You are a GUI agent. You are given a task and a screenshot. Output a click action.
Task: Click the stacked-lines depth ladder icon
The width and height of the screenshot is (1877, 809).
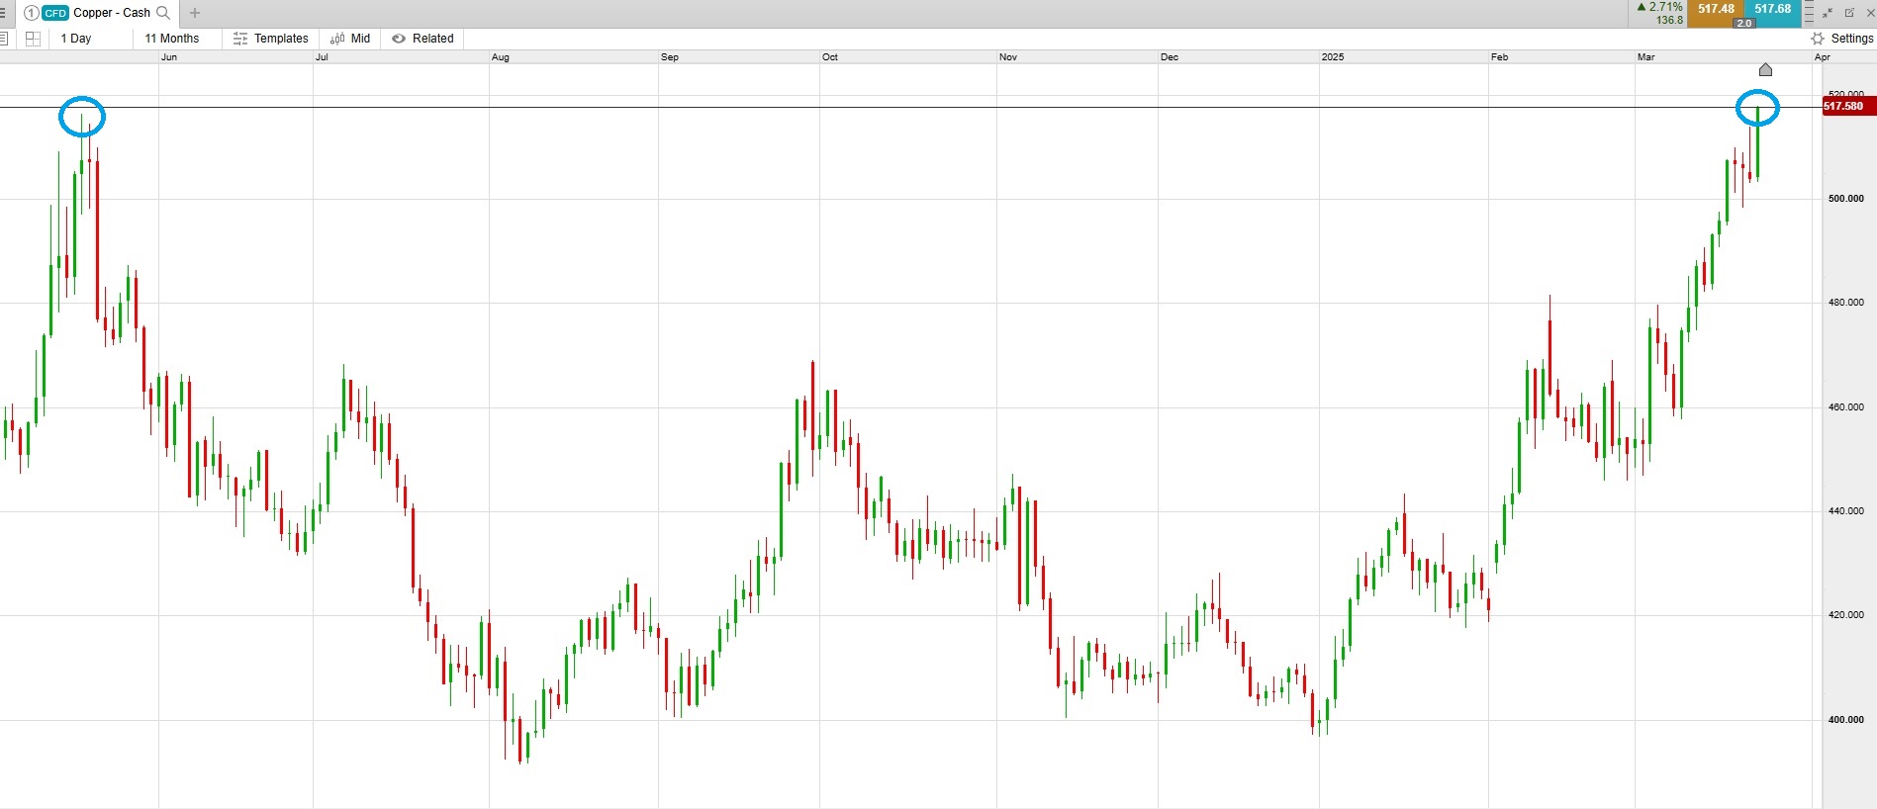pyautogui.click(x=1810, y=13)
